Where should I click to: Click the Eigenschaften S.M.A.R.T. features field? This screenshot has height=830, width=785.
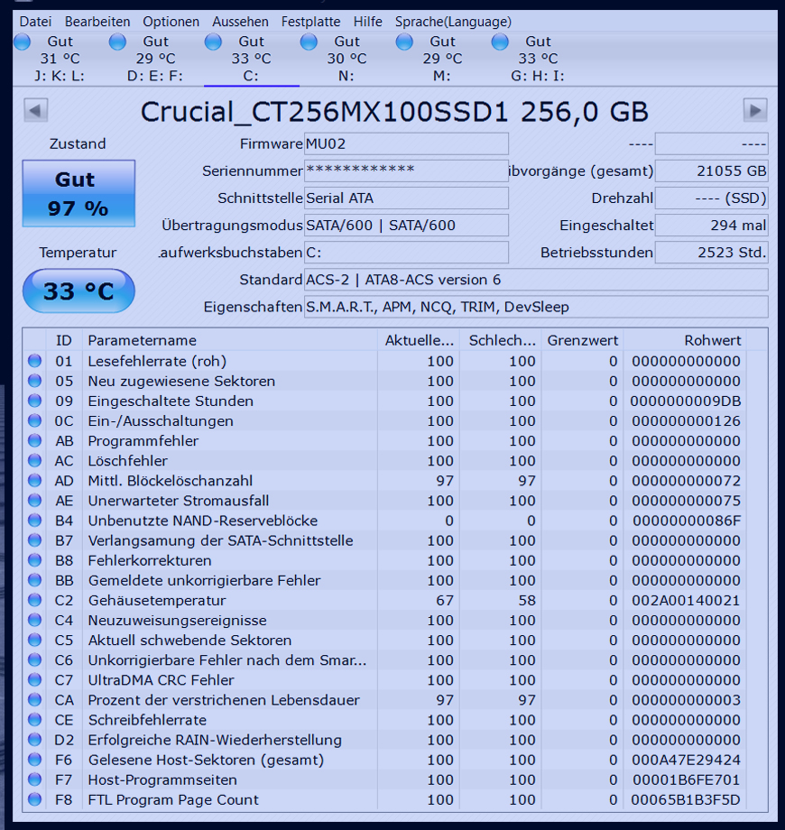click(x=536, y=307)
